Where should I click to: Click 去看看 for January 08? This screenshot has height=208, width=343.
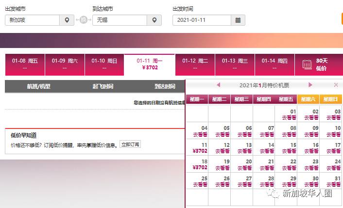tap(289, 134)
